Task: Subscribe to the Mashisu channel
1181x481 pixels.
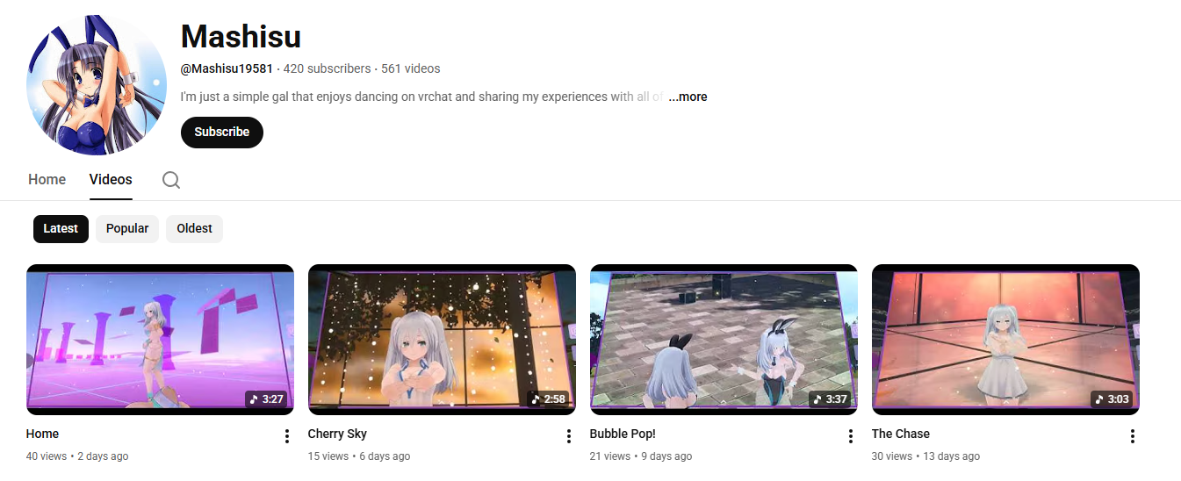Action: coord(222,132)
